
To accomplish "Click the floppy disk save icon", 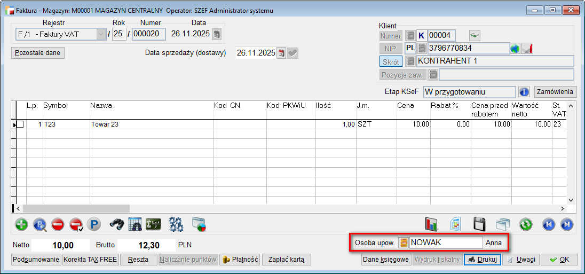I will [479, 224].
